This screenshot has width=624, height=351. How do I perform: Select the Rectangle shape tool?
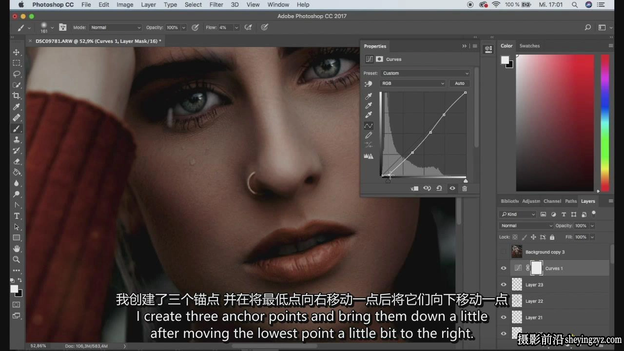(x=17, y=238)
